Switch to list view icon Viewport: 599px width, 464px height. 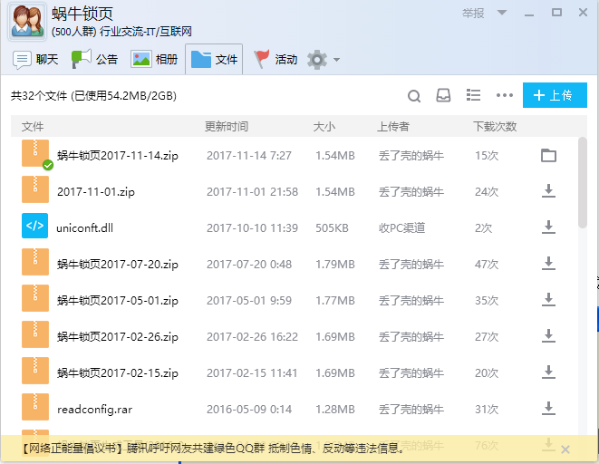473,95
